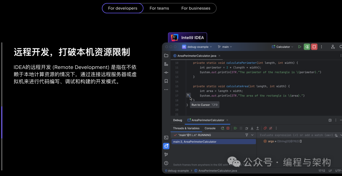The image size is (342, 176).
Task: Show more tool windows via sidebar ellipsis
Action: tap(166, 89)
